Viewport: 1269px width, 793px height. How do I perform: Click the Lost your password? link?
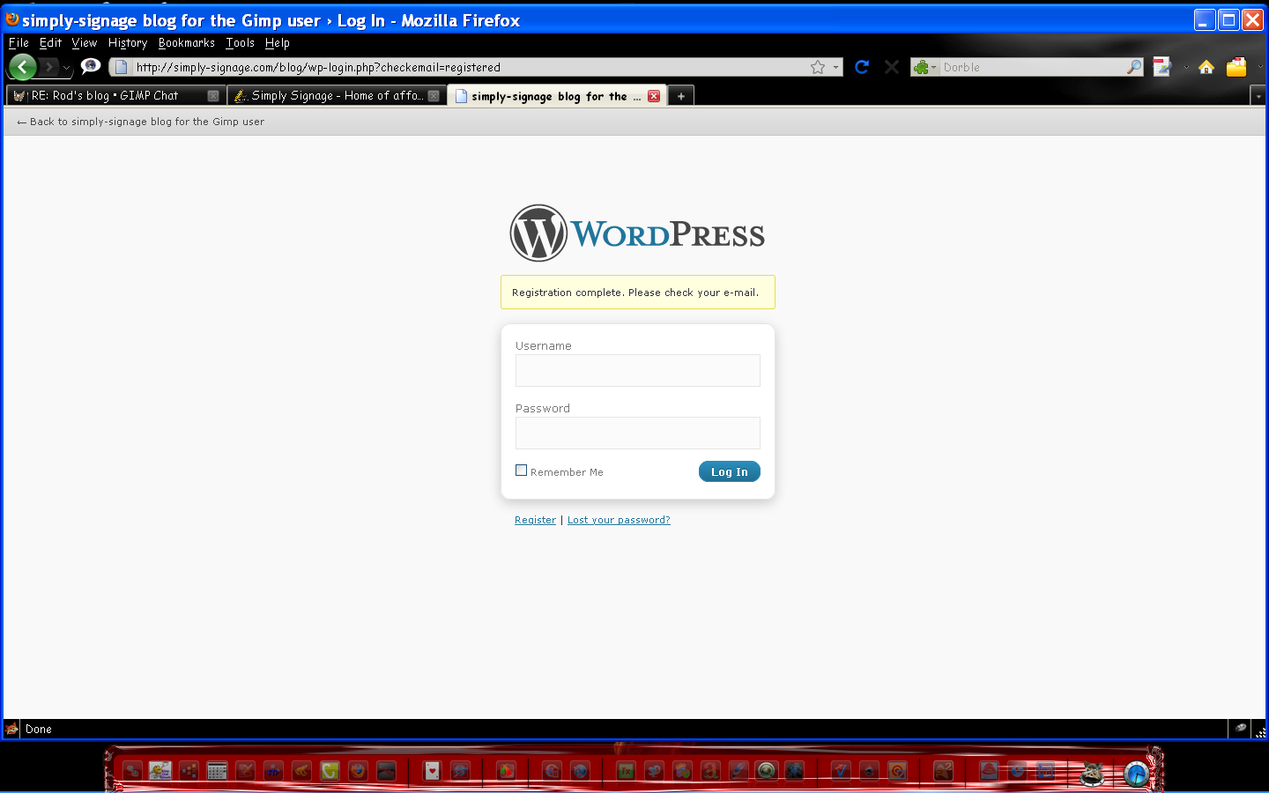pyautogui.click(x=619, y=520)
